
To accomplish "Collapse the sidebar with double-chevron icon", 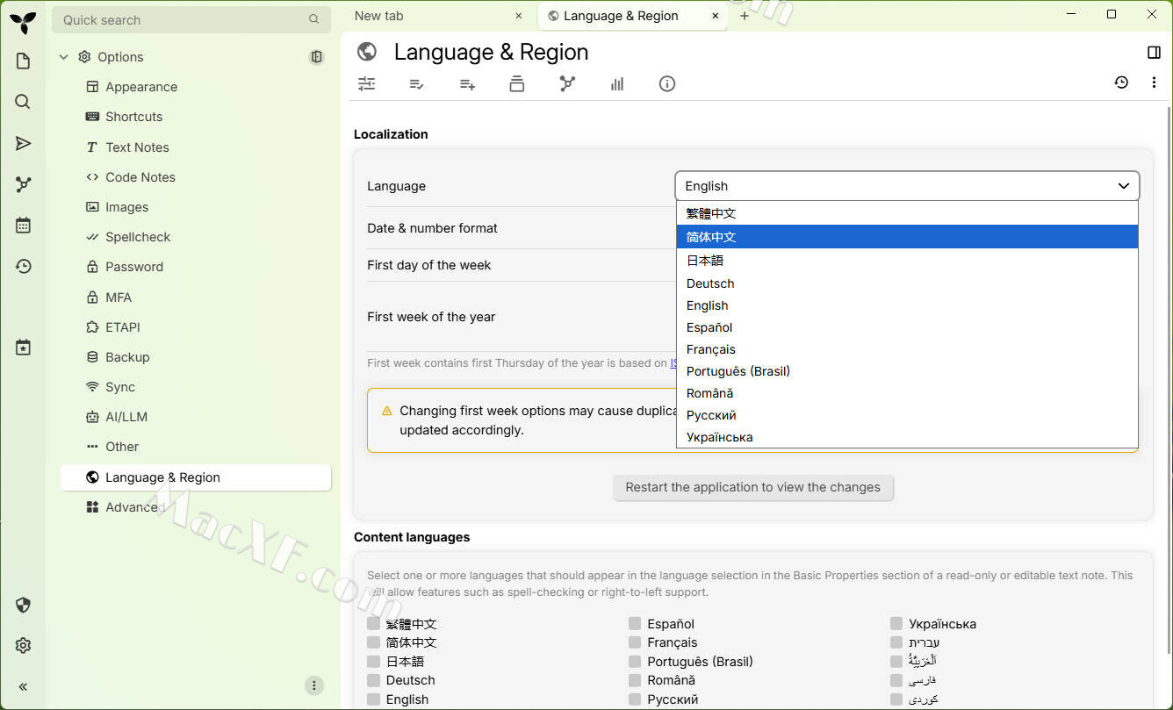I will pyautogui.click(x=23, y=687).
